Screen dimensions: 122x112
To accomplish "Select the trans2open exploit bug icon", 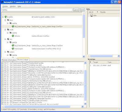I will pos(13,49).
